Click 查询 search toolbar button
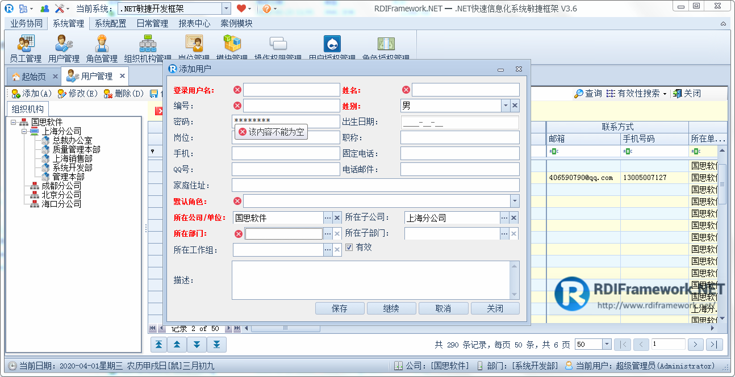This screenshot has width=735, height=377. (588, 94)
